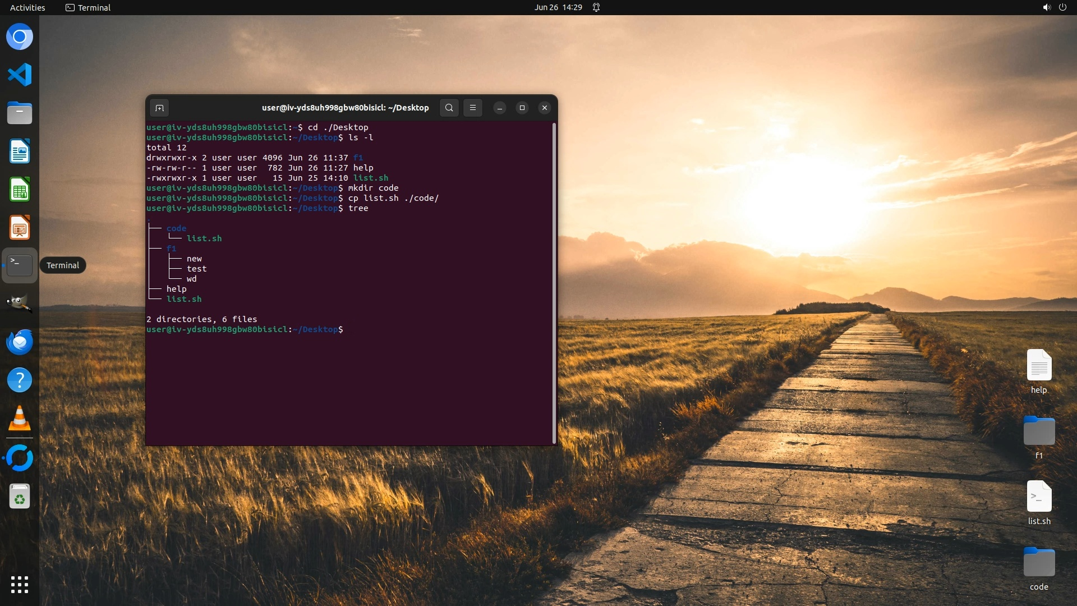Launch LibreOffice Writer from dock
Screen dimensions: 1077x606
pos(20,151)
